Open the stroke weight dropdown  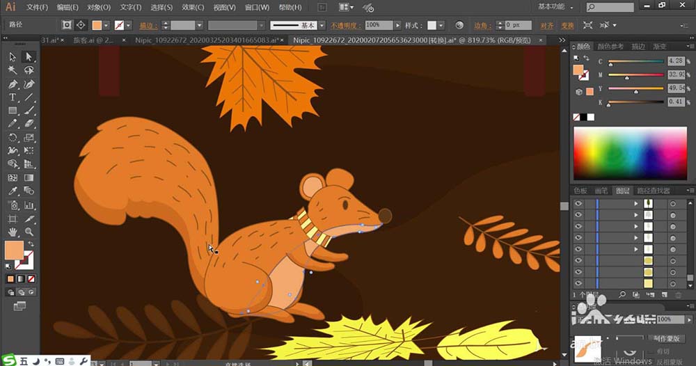coord(199,26)
